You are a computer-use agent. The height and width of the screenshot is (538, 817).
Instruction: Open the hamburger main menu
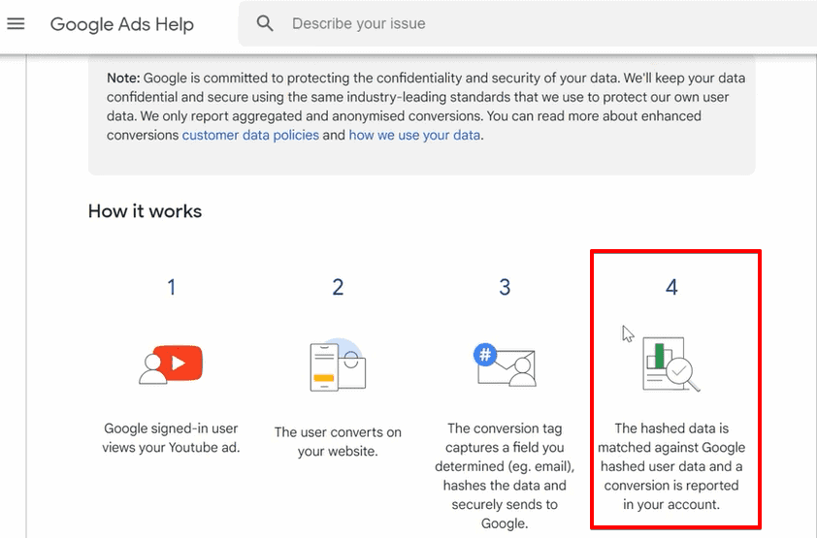click(x=16, y=23)
